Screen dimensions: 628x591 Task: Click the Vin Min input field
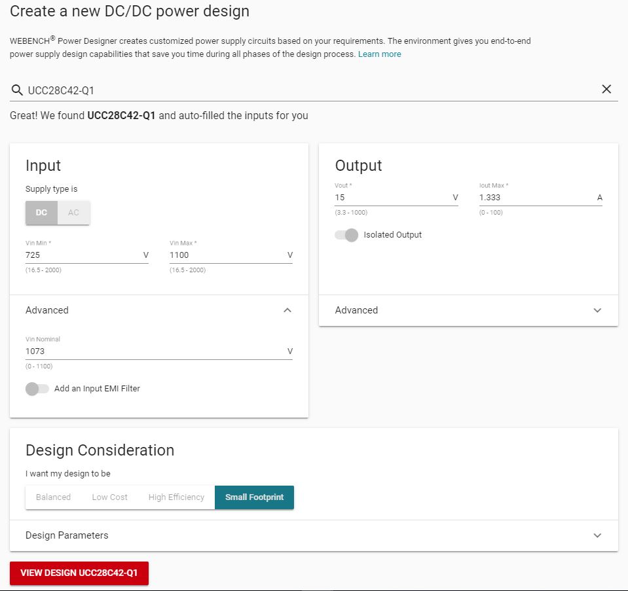(87, 255)
